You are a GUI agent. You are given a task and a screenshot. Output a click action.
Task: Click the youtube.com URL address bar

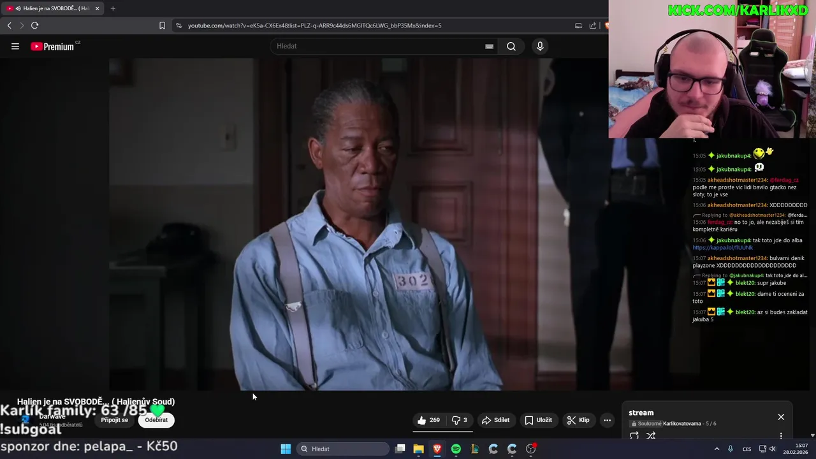[314, 25]
